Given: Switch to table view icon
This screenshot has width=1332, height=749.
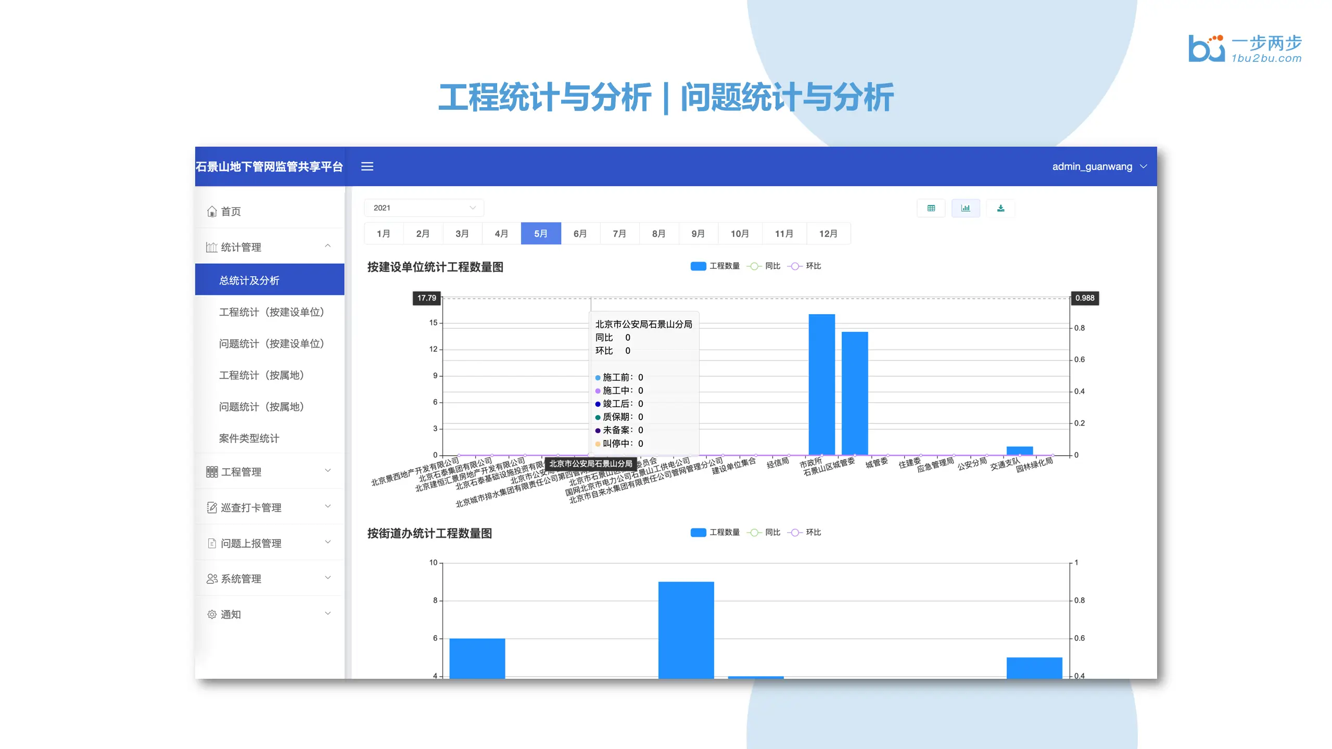Looking at the screenshot, I should [931, 208].
